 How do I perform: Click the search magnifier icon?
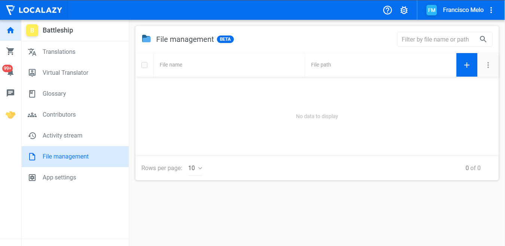[483, 39]
